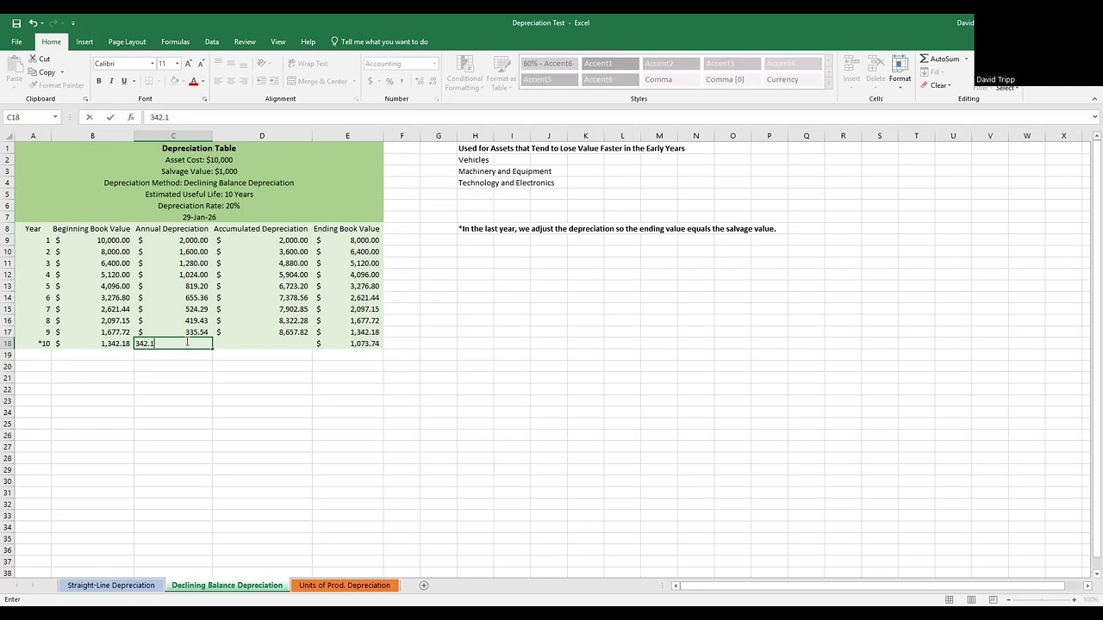Apply the Accent1 cell style
The width and height of the screenshot is (1103, 620).
point(610,64)
